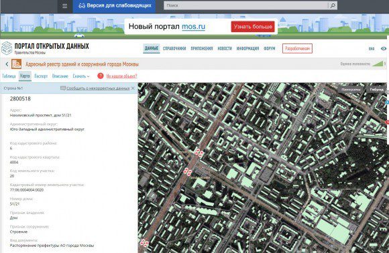Click the green data rating indicator
This screenshot has height=253, width=389.
coord(378,64)
